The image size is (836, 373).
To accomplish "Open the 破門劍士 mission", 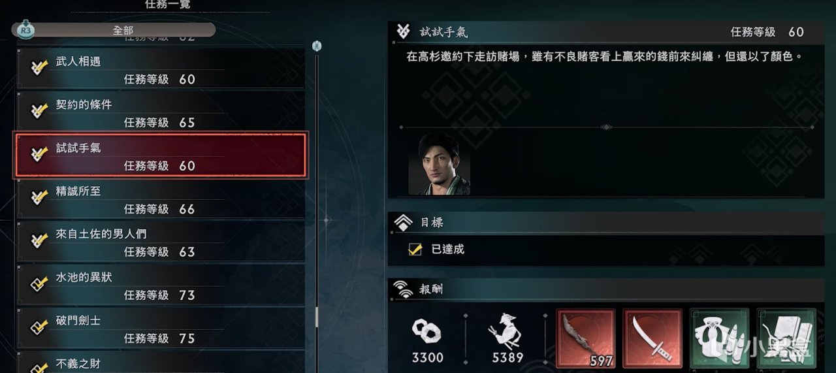I will point(160,329).
